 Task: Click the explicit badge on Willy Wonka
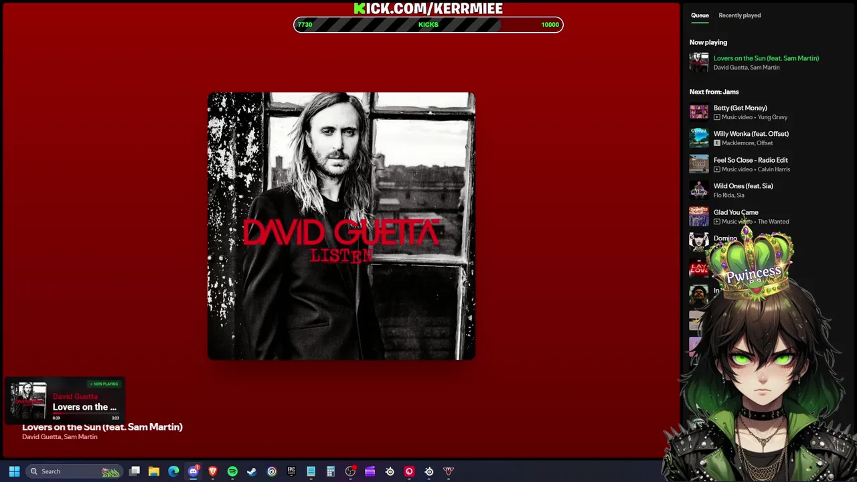pos(717,143)
